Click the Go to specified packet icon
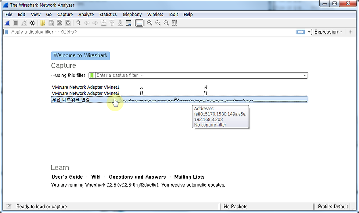Screen dimensions: 359x213 point(104,23)
